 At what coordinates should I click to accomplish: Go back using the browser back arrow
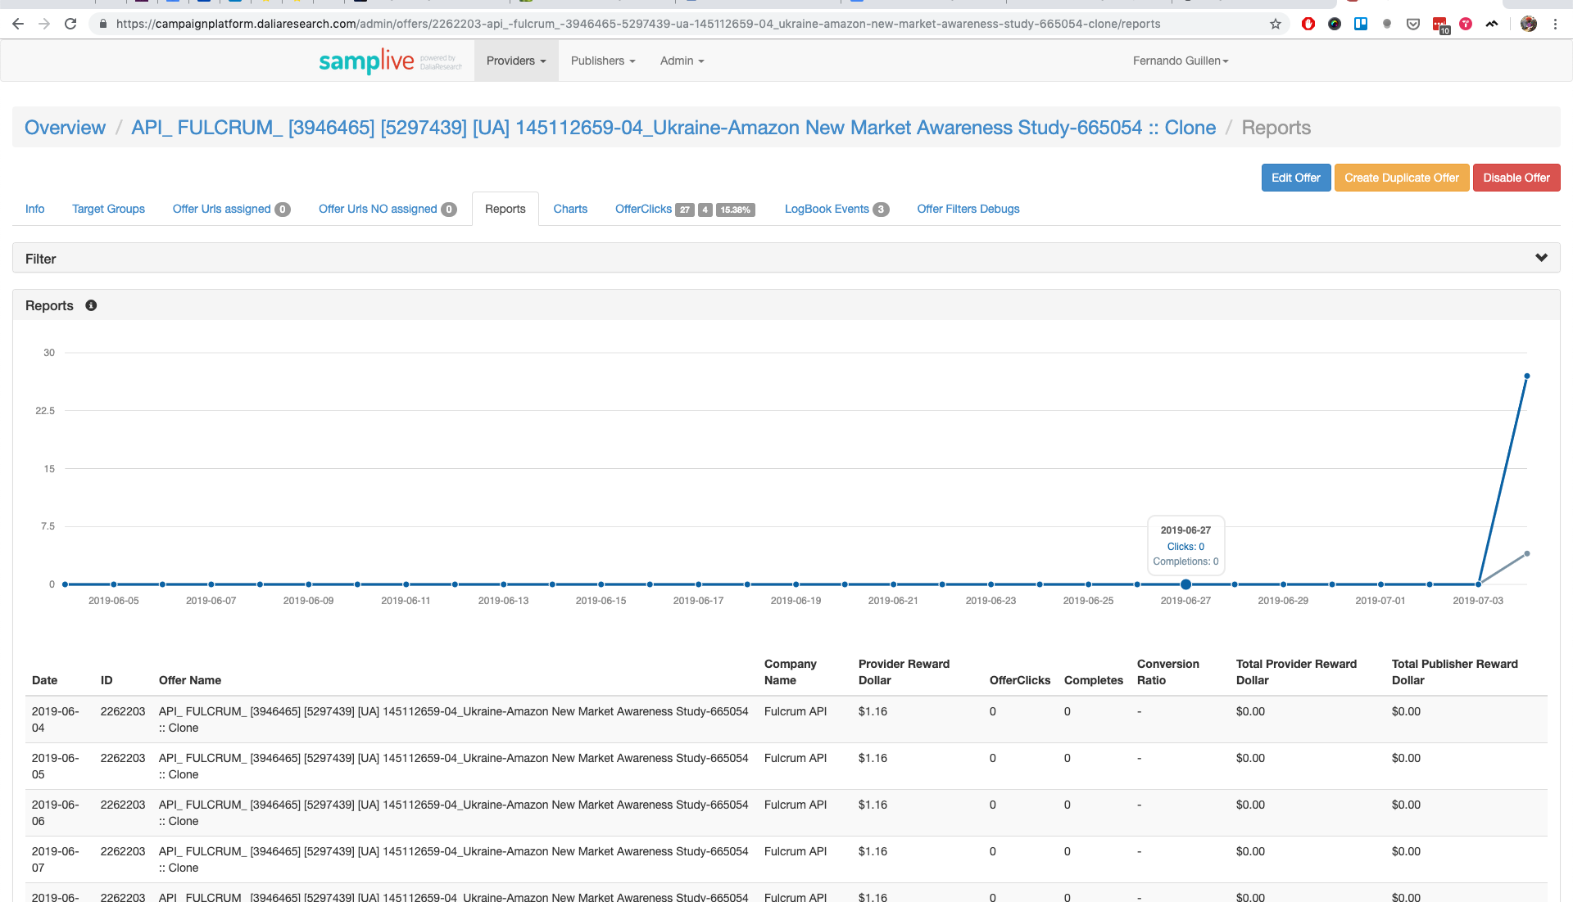click(x=18, y=24)
